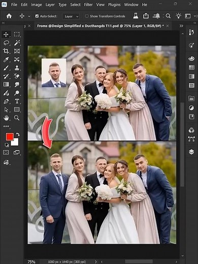This screenshot has height=264, width=198.
Task: Click the vertical canvas scrollbar
Action: 182,145
